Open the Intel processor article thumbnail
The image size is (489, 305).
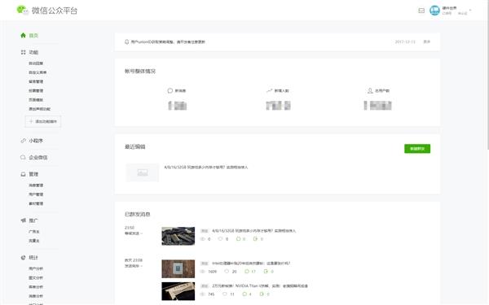pyautogui.click(x=178, y=268)
